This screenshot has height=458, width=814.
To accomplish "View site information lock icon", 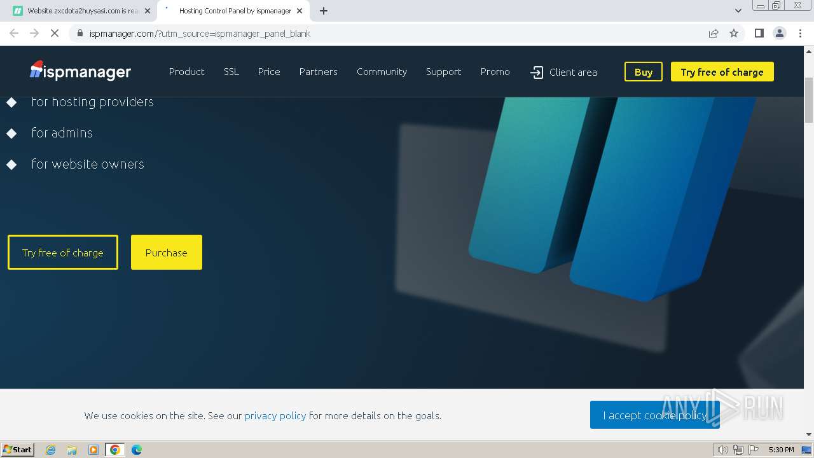I will pos(79,33).
